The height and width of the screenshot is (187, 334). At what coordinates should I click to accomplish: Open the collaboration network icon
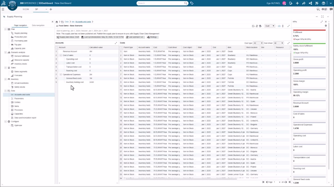click(310, 3)
